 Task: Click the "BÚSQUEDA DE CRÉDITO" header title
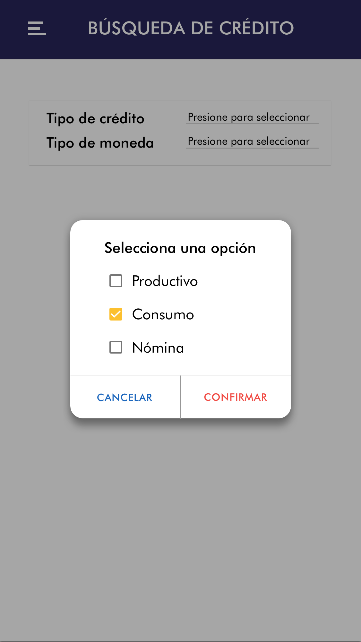pos(191,28)
